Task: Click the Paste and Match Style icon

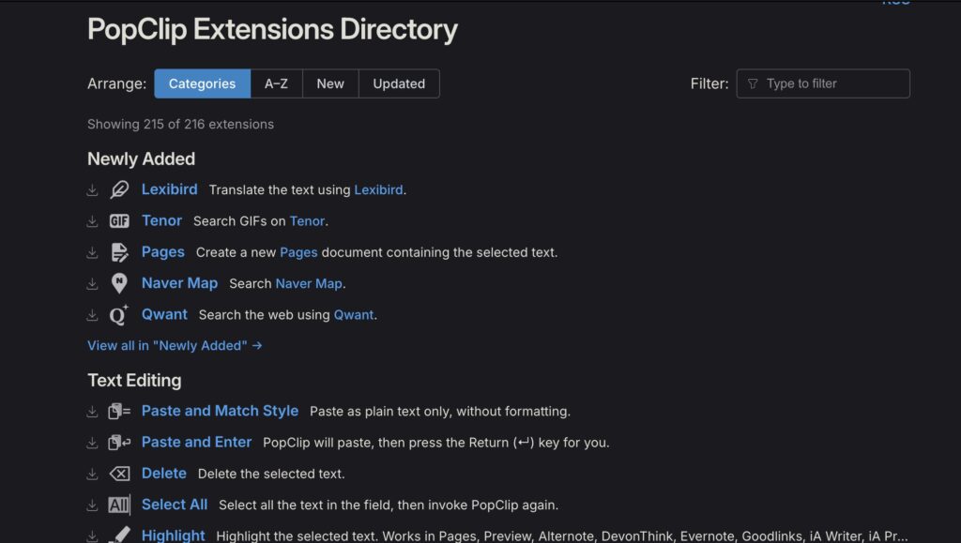Action: click(x=119, y=412)
